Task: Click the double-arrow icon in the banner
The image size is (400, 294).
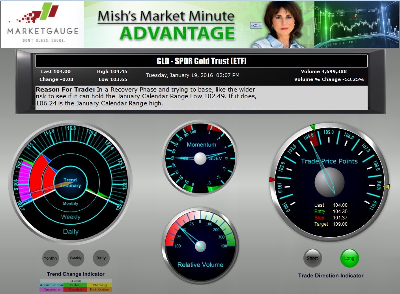Action: pyautogui.click(x=256, y=25)
